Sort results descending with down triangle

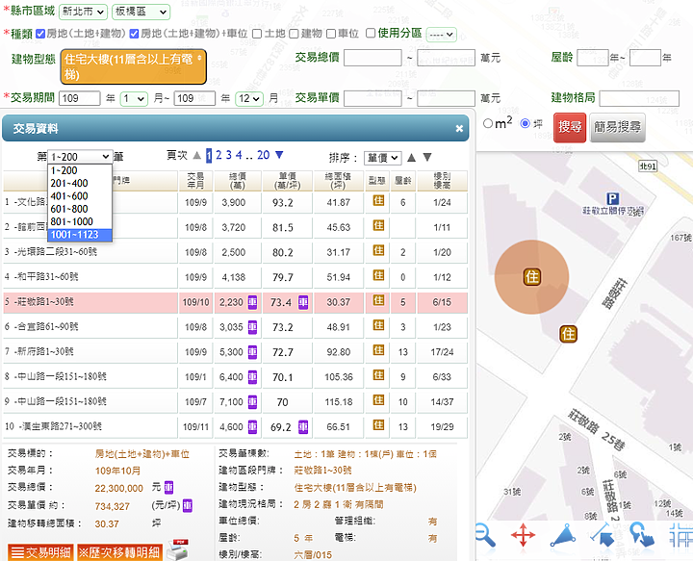pos(427,157)
